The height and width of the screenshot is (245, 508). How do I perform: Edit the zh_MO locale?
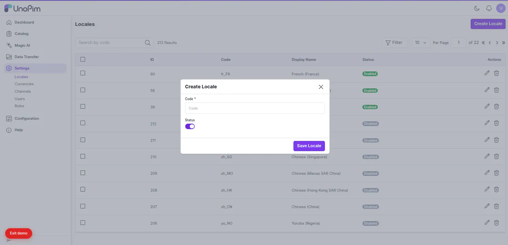[x=487, y=172]
